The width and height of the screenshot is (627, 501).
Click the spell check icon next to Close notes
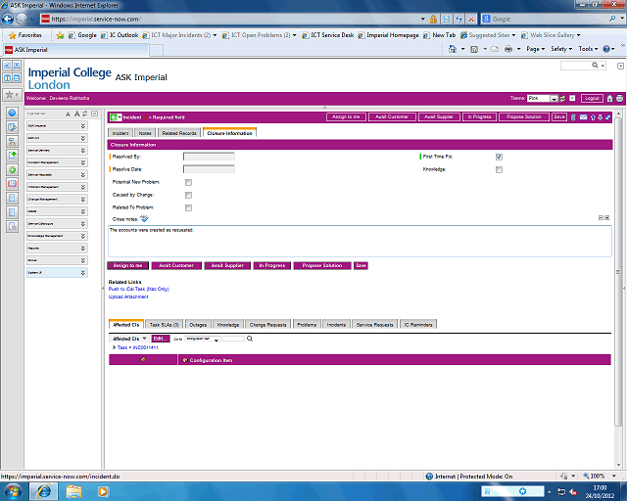coord(145,218)
